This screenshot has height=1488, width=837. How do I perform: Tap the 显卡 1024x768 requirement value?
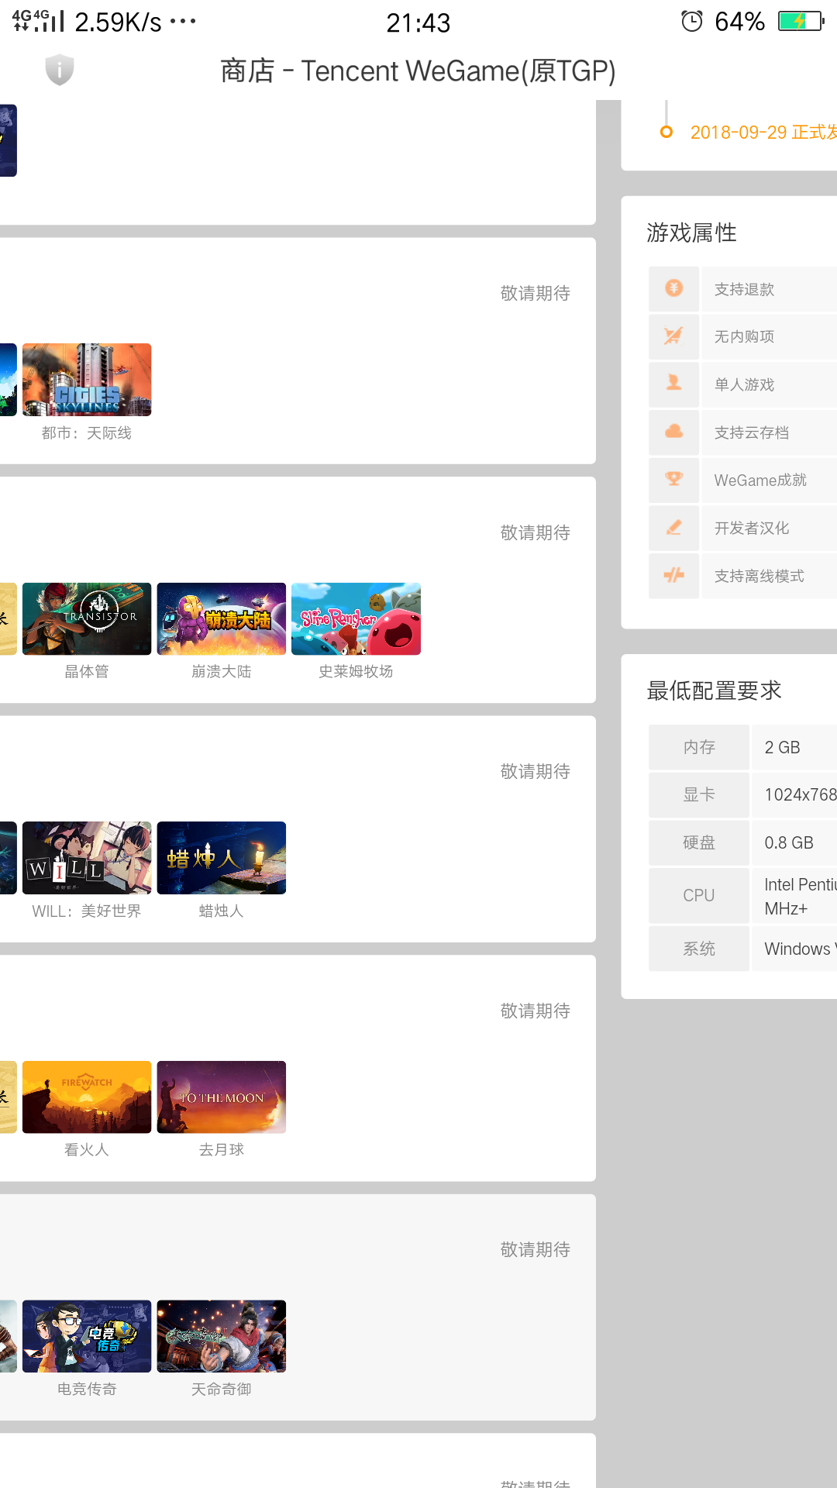pos(801,794)
